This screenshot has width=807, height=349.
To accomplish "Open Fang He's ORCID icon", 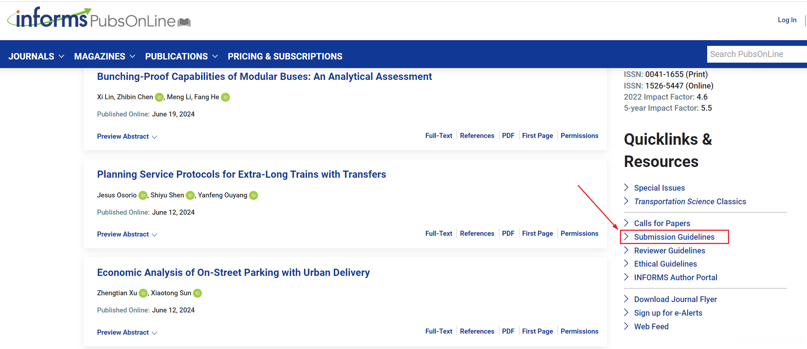I will pos(225,97).
